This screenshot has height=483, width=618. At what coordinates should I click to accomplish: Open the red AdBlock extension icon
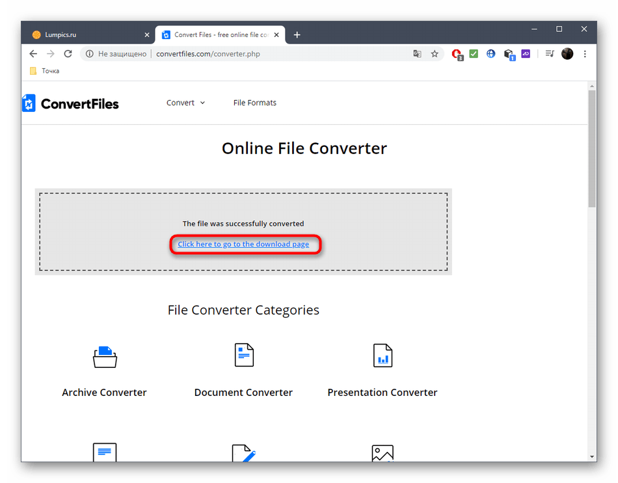coord(457,54)
